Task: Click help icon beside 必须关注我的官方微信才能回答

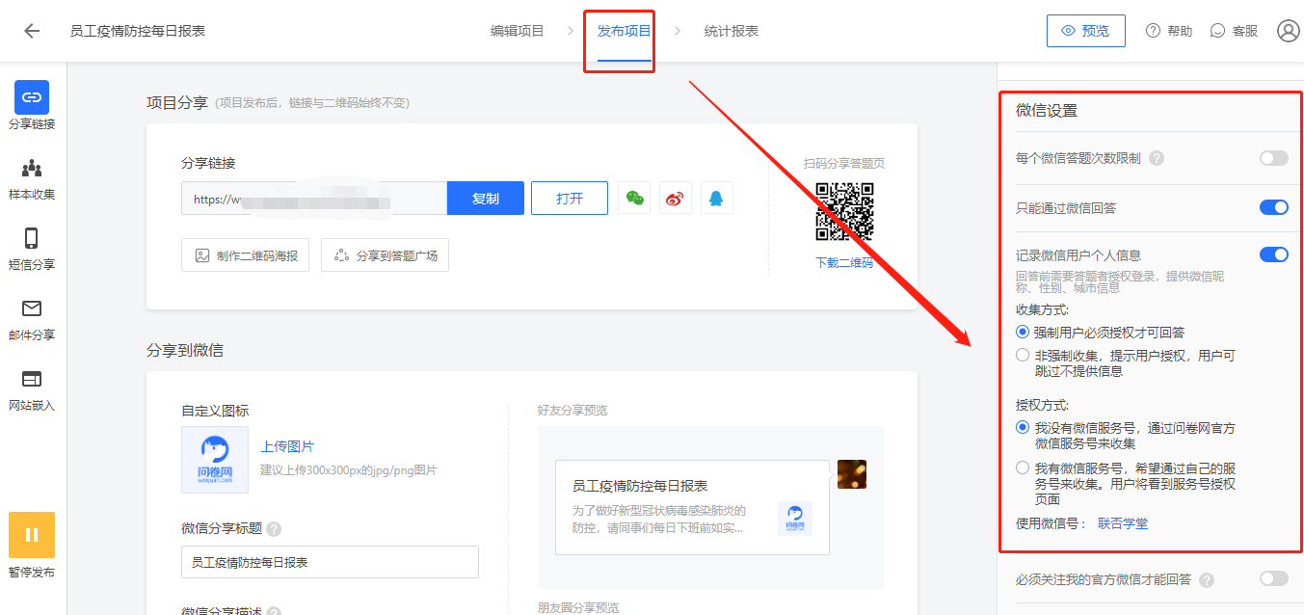Action: point(1207,580)
